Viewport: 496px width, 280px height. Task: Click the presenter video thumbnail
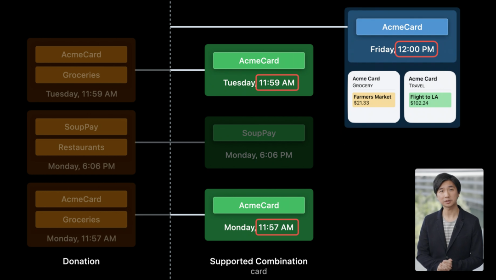click(x=449, y=219)
